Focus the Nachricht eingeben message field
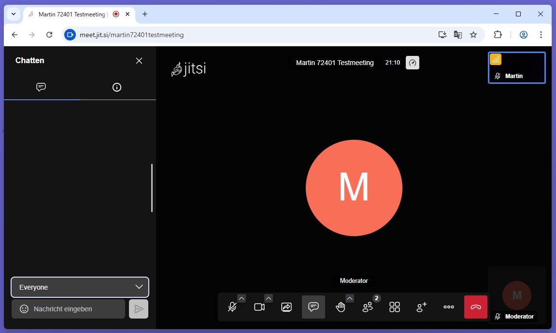556x333 pixels. (69, 309)
